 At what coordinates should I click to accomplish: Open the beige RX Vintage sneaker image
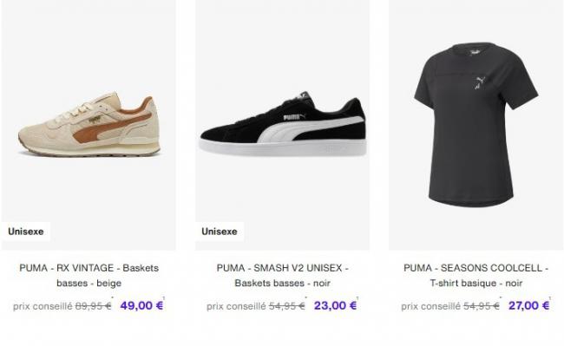pos(89,124)
